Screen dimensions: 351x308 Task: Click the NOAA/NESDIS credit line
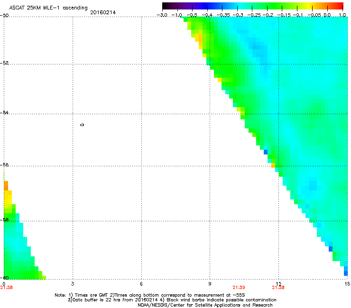(x=205, y=305)
